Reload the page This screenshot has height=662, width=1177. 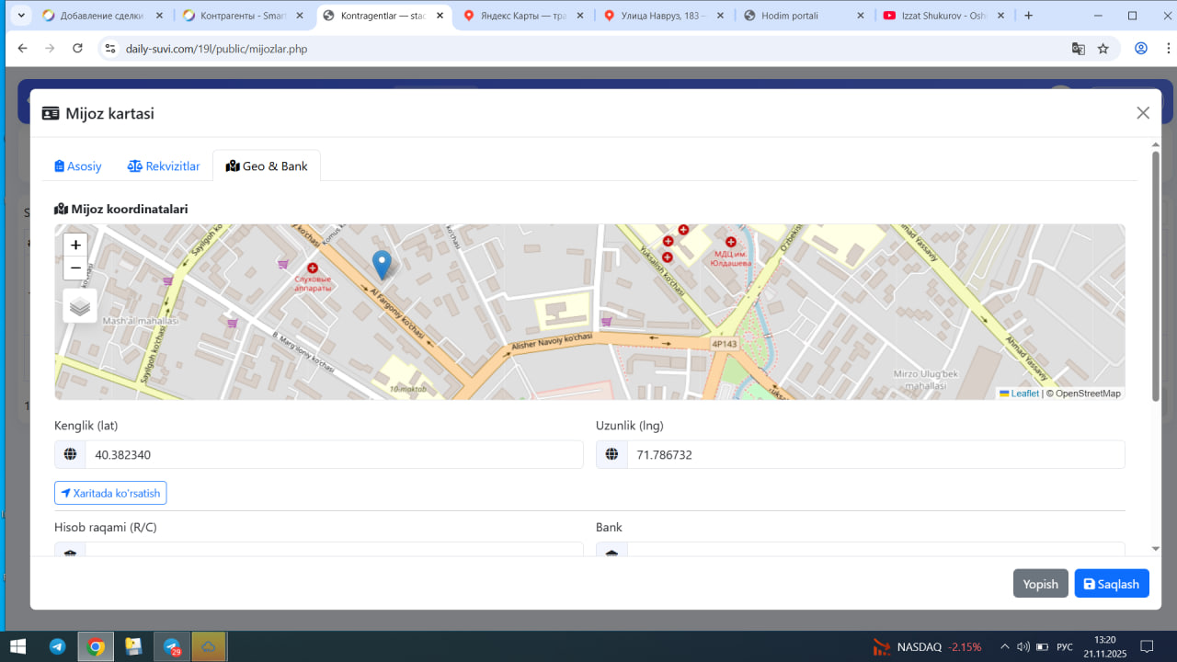click(x=77, y=49)
